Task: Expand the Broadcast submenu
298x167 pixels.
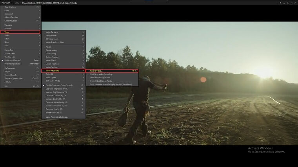Action: coord(21,14)
